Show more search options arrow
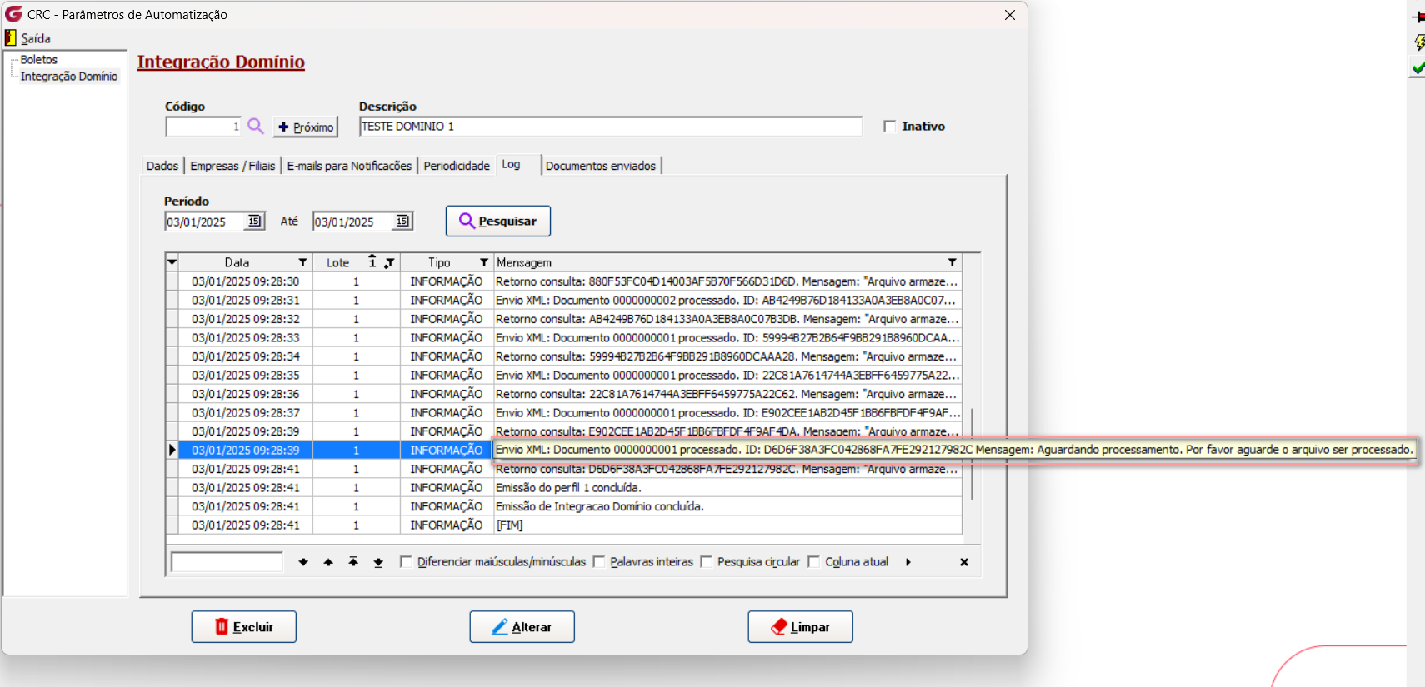Image resolution: width=1425 pixels, height=687 pixels. point(908,562)
